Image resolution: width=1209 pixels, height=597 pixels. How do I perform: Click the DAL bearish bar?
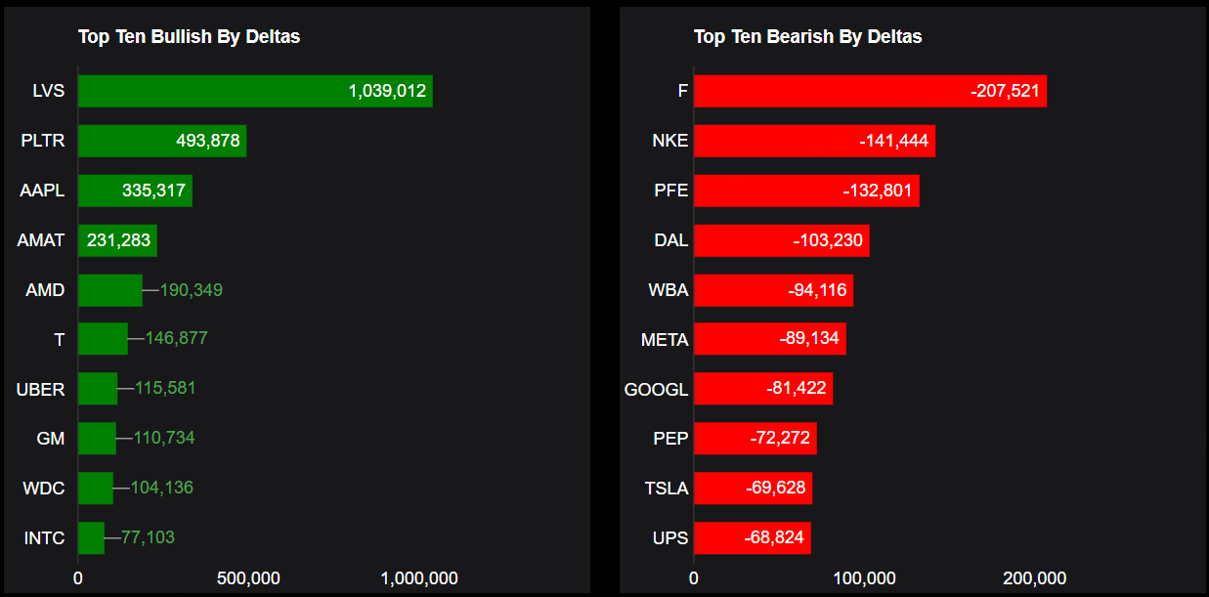pyautogui.click(x=781, y=240)
